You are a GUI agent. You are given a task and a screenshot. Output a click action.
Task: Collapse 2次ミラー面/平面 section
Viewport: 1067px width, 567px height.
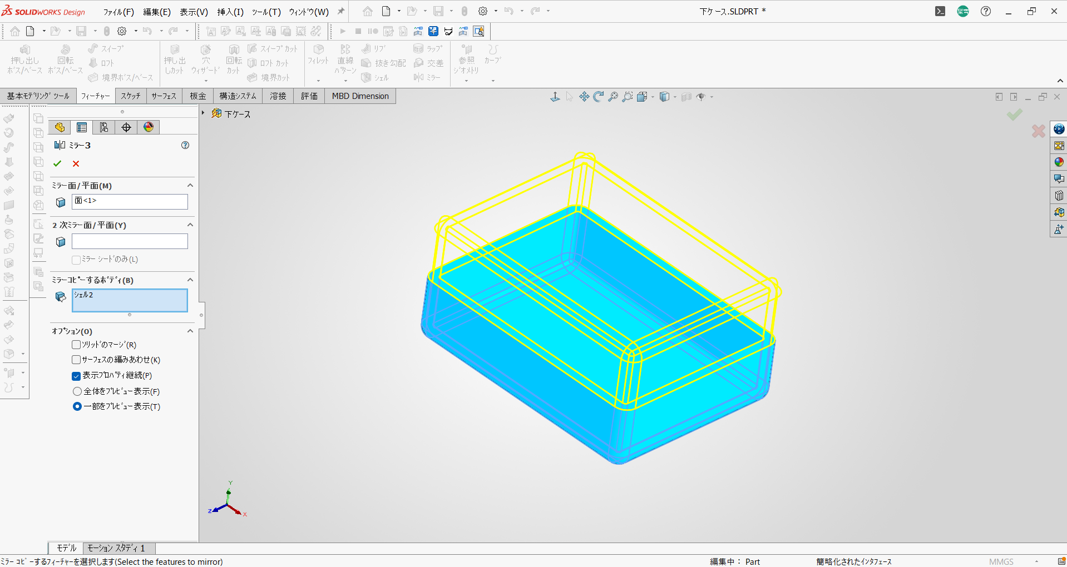coord(190,225)
